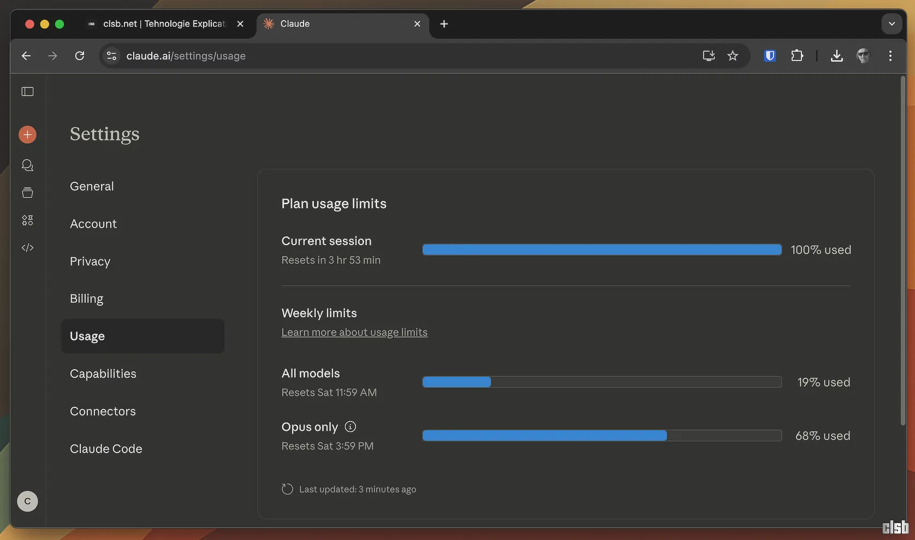The width and height of the screenshot is (915, 540).
Task: Open the Chrome three-dot menu
Action: point(890,56)
